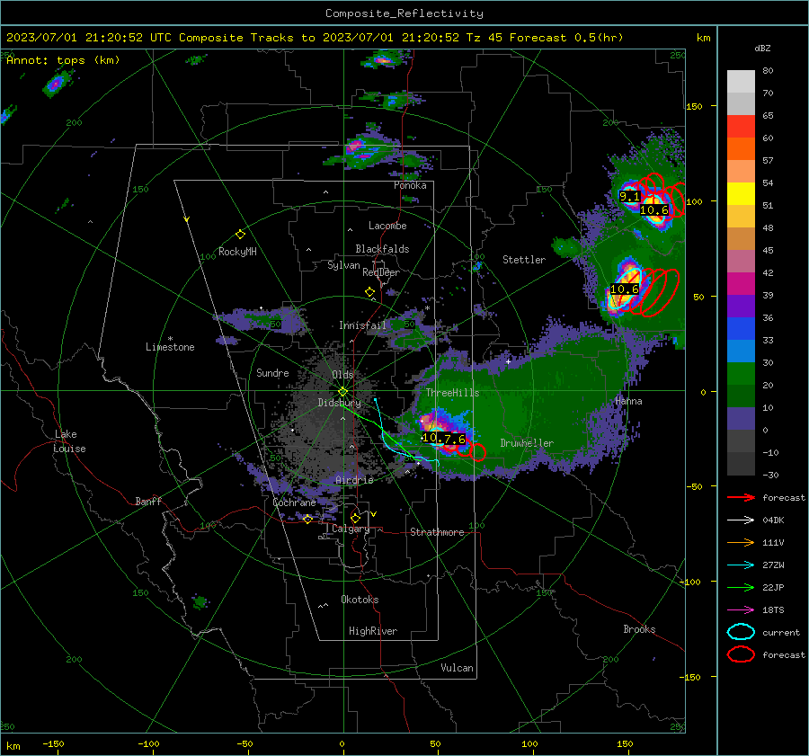Click the Lake Louise label
809x756 pixels.
pos(70,441)
